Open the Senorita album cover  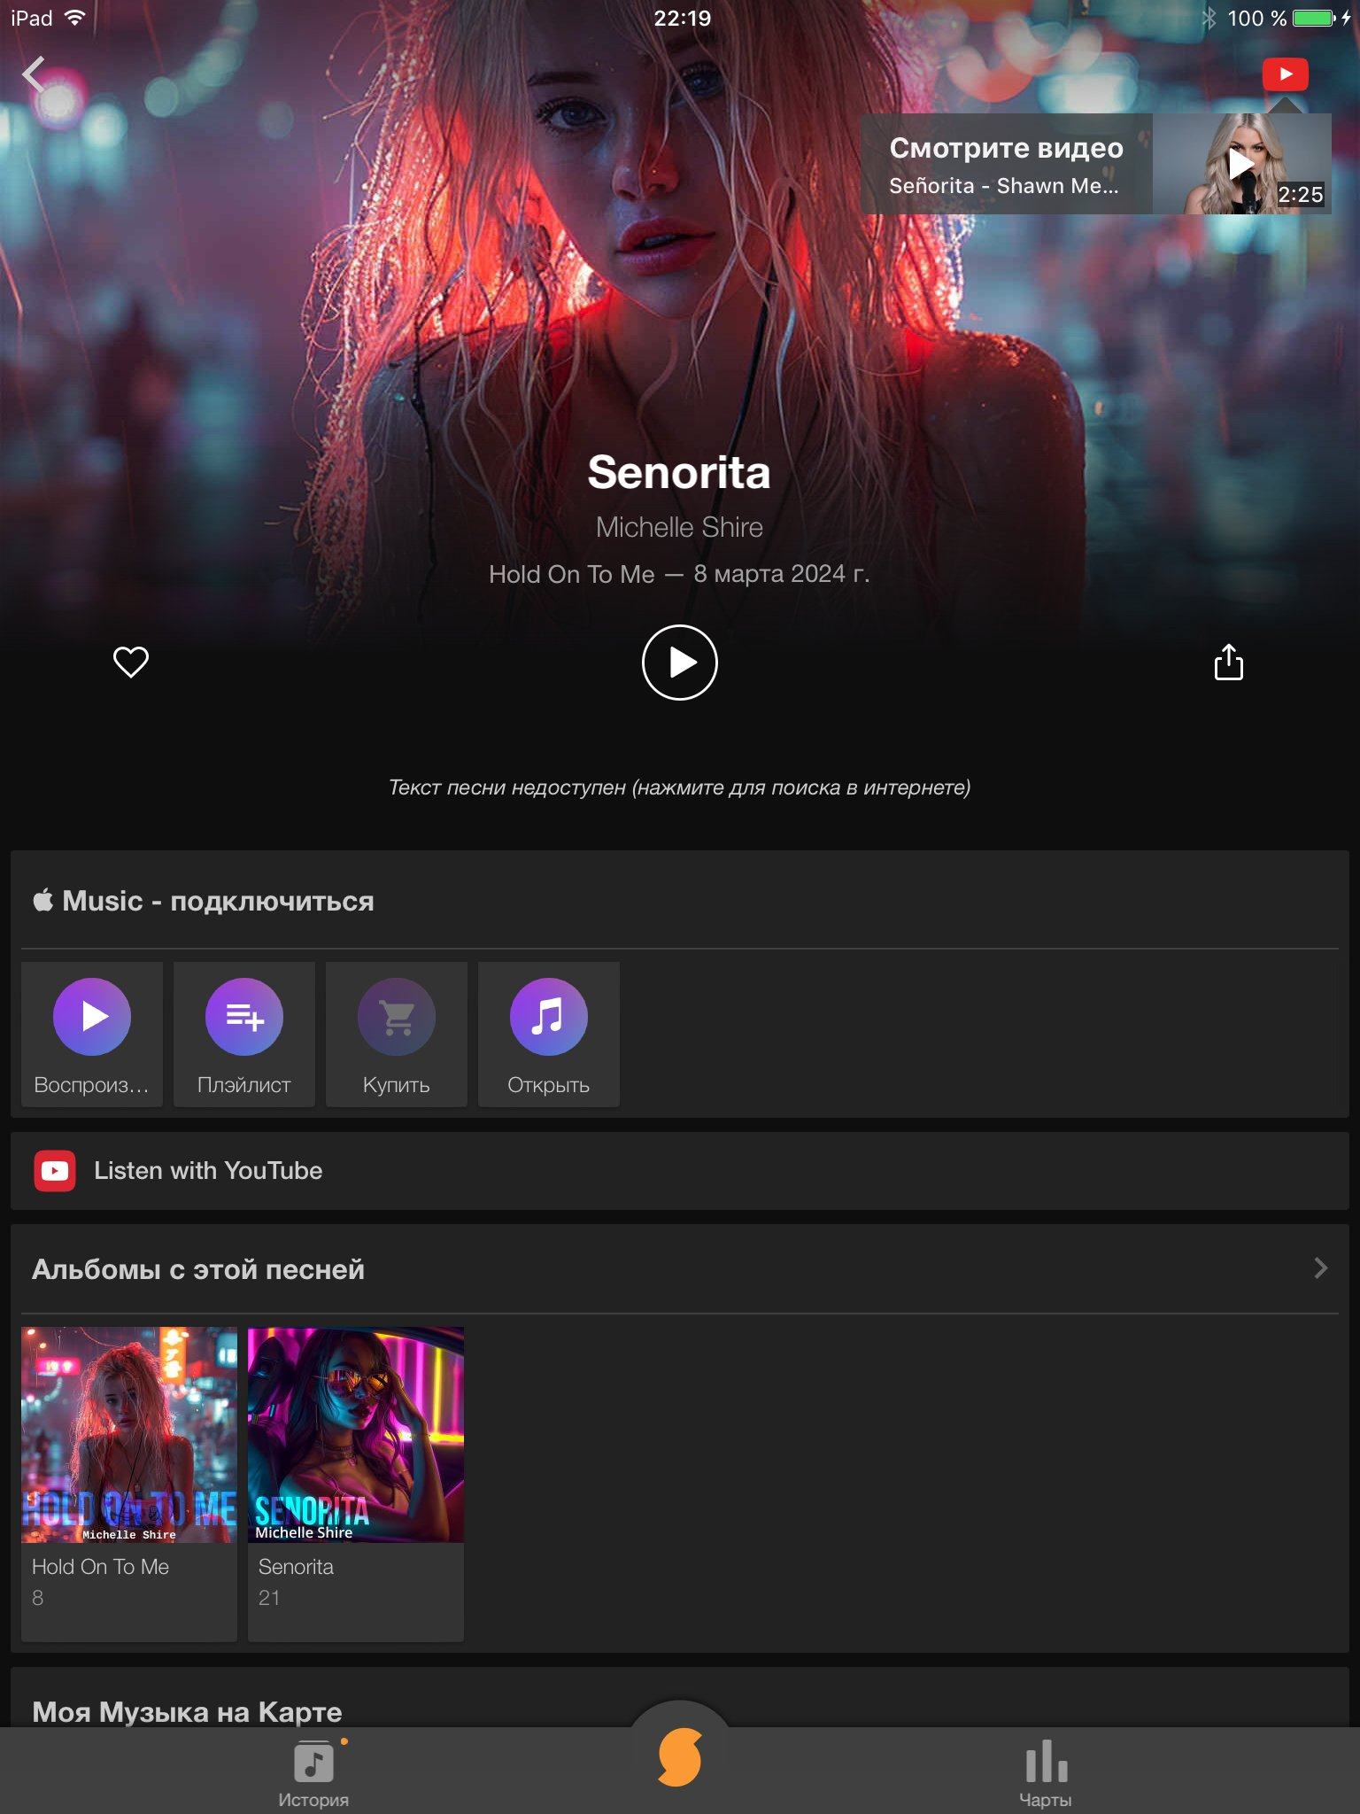click(356, 1435)
